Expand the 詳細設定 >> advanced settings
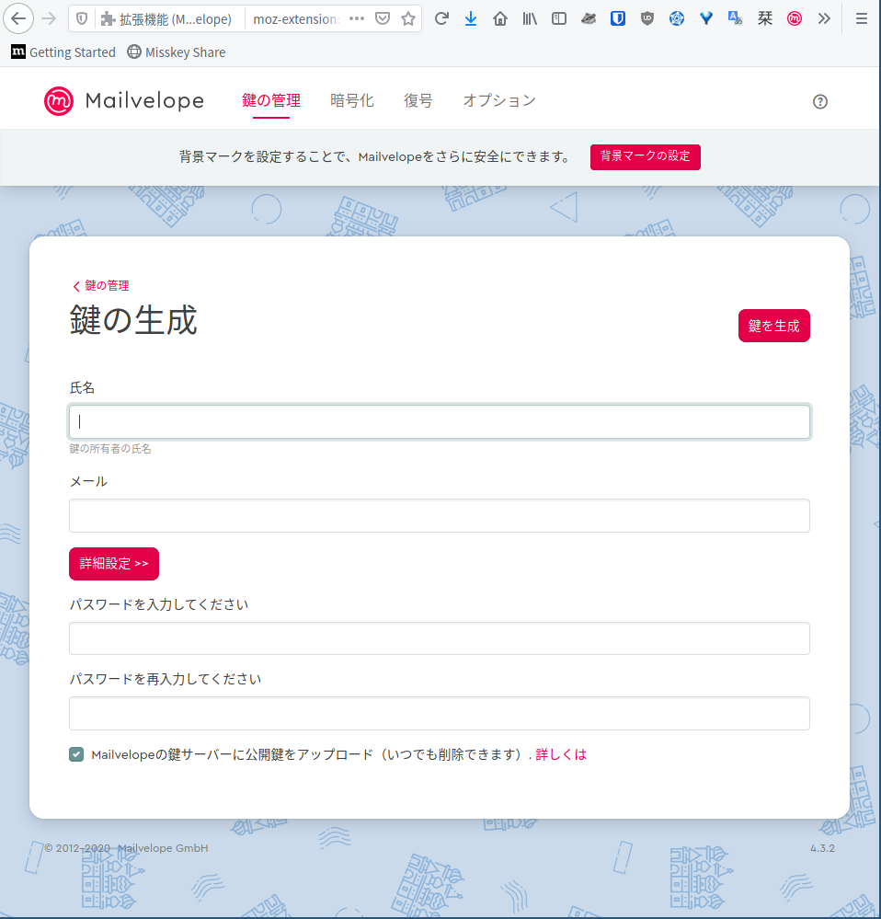Viewport: 881px width, 919px height. pyautogui.click(x=114, y=564)
